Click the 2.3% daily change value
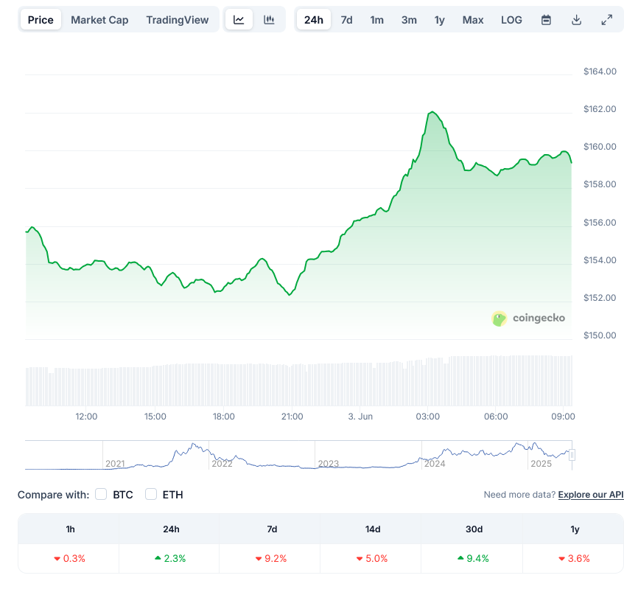The width and height of the screenshot is (624, 609). tap(170, 558)
